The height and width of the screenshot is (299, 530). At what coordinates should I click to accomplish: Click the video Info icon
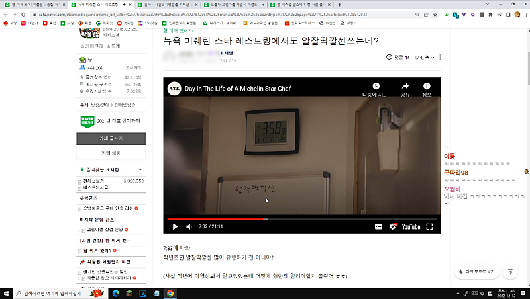point(427,86)
